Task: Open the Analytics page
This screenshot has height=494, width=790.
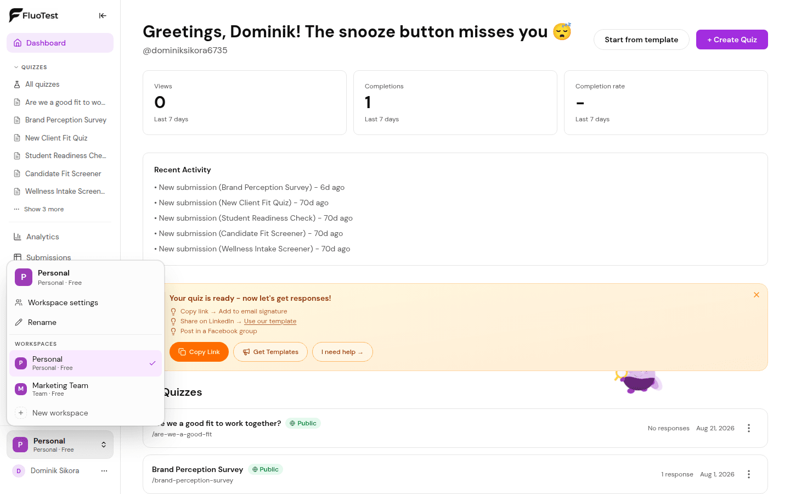Action: 60,237
